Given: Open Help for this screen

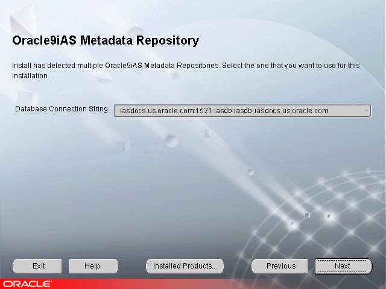Looking at the screenshot, I should (93, 266).
